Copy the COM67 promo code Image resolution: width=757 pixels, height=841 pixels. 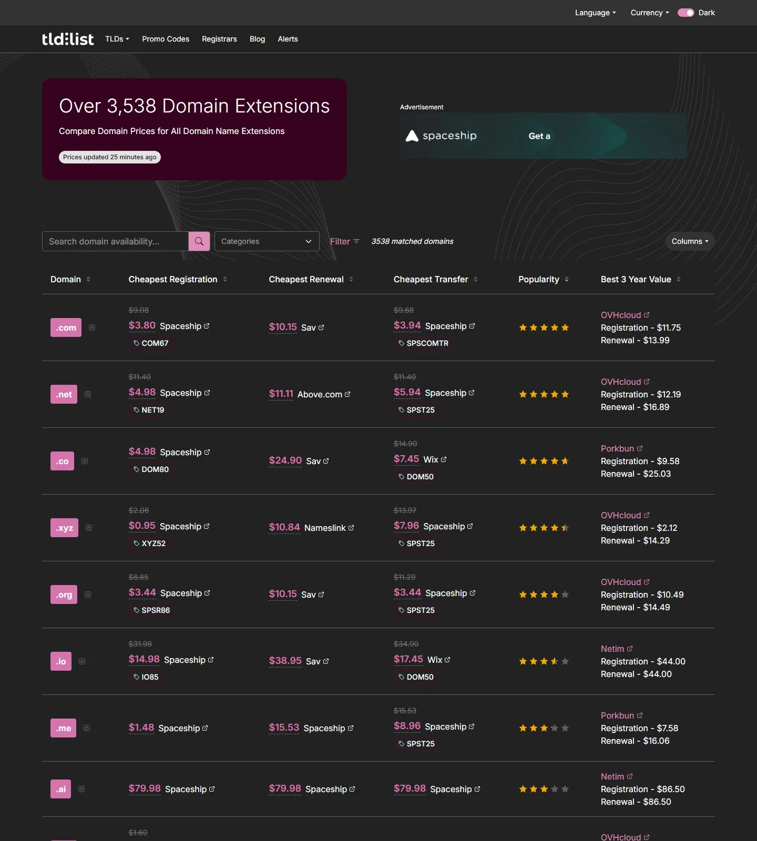point(151,343)
